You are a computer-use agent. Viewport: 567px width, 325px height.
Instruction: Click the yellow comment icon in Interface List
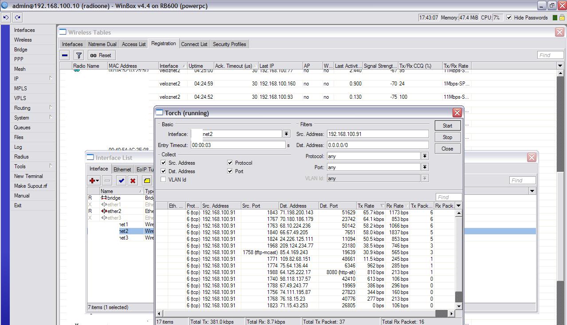147,181
